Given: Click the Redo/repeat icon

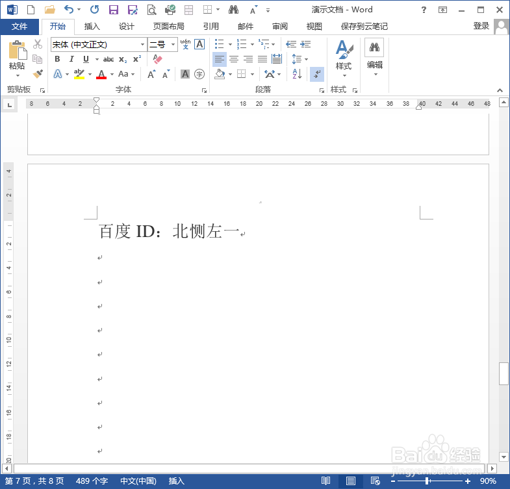Looking at the screenshot, I should (95, 10).
